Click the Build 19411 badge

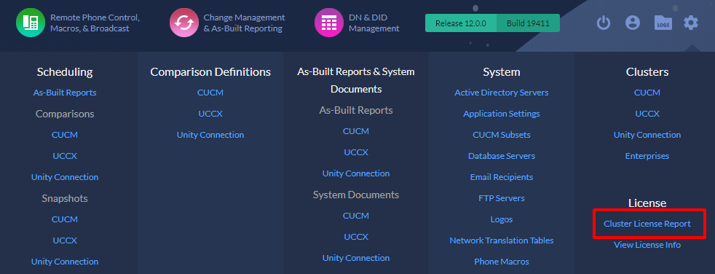(x=528, y=23)
